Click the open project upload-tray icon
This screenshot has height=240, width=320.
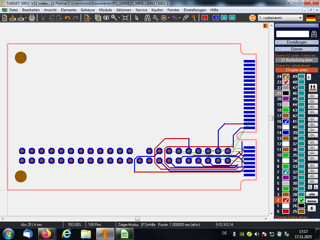click(12, 18)
